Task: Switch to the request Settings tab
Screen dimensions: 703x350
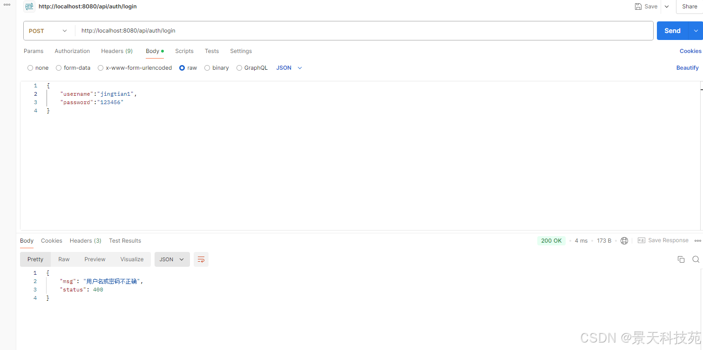Action: (241, 51)
